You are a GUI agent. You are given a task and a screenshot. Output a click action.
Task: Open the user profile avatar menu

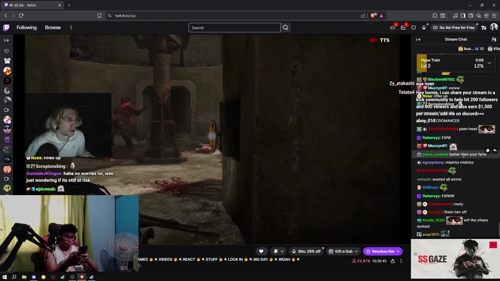494,27
